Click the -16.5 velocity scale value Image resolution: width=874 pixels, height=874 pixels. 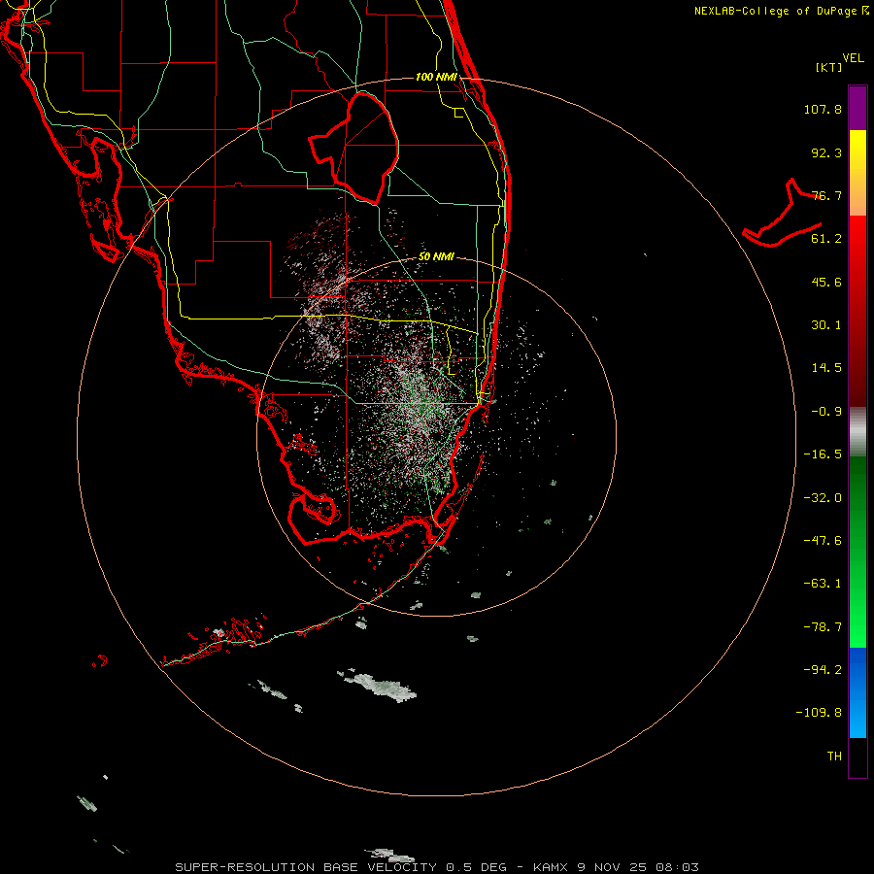pos(823,454)
